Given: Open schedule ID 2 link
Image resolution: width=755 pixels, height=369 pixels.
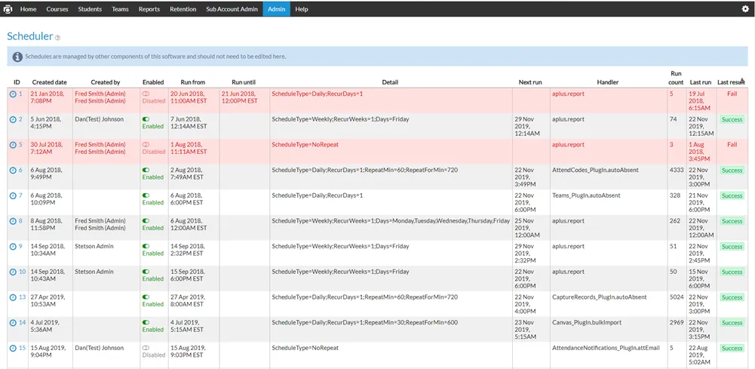Looking at the screenshot, I should (20, 119).
